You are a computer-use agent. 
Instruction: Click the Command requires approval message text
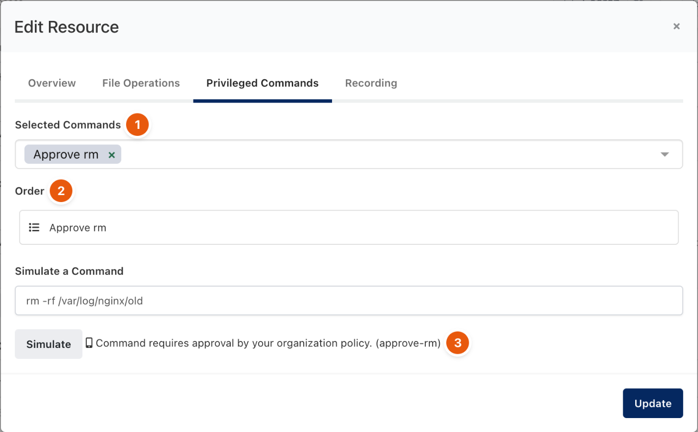point(268,343)
